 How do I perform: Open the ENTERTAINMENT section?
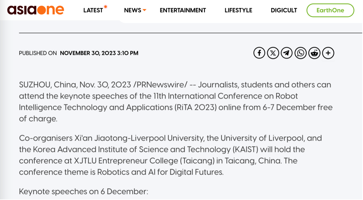[183, 10]
